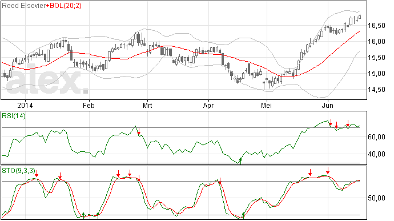The width and height of the screenshot is (394, 221).
Task: Click the RSI(14) indicator label
Action: [14, 116]
